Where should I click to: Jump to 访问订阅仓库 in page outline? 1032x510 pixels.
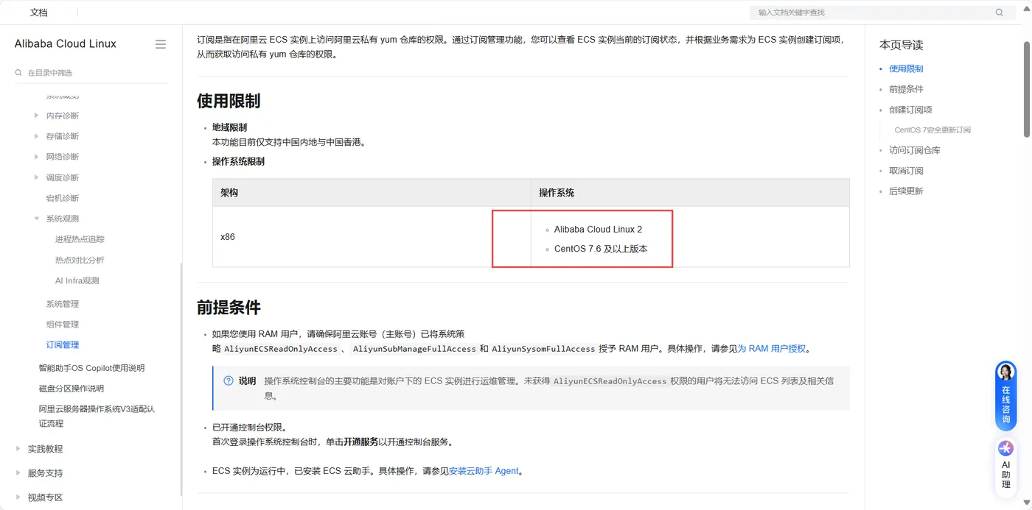pyautogui.click(x=915, y=150)
